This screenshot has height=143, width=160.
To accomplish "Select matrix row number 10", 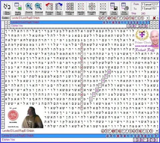I will coord(3,72).
